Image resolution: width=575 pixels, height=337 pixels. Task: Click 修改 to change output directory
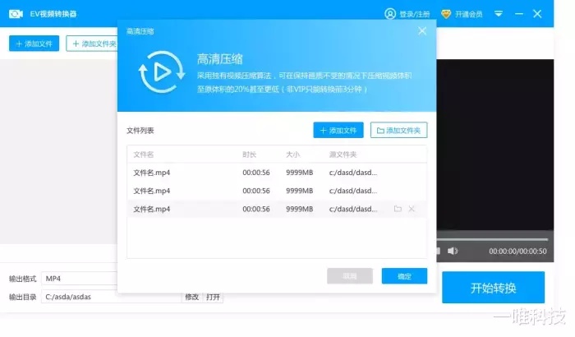coord(191,297)
